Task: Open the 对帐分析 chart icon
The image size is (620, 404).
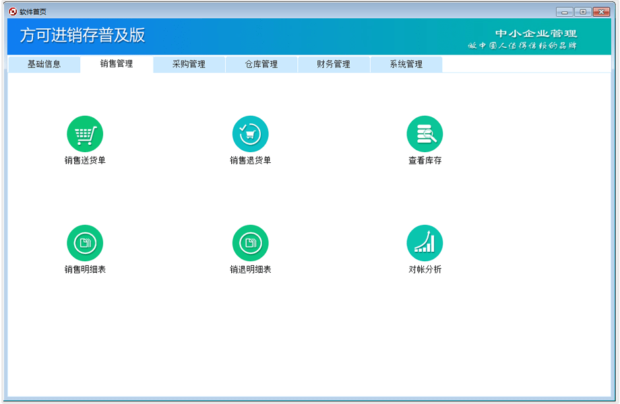Action: (x=425, y=243)
